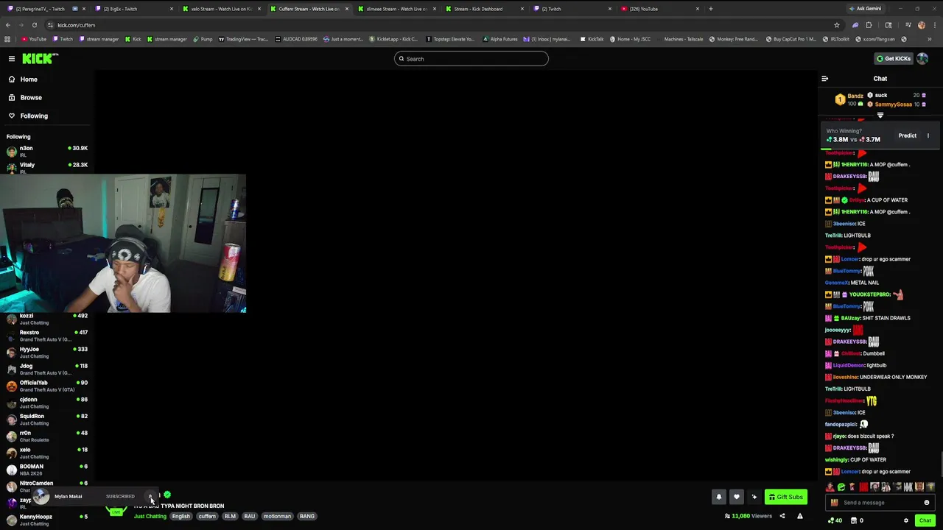Open kozzi channel in sidebar
This screenshot has width=943, height=530.
click(47, 319)
